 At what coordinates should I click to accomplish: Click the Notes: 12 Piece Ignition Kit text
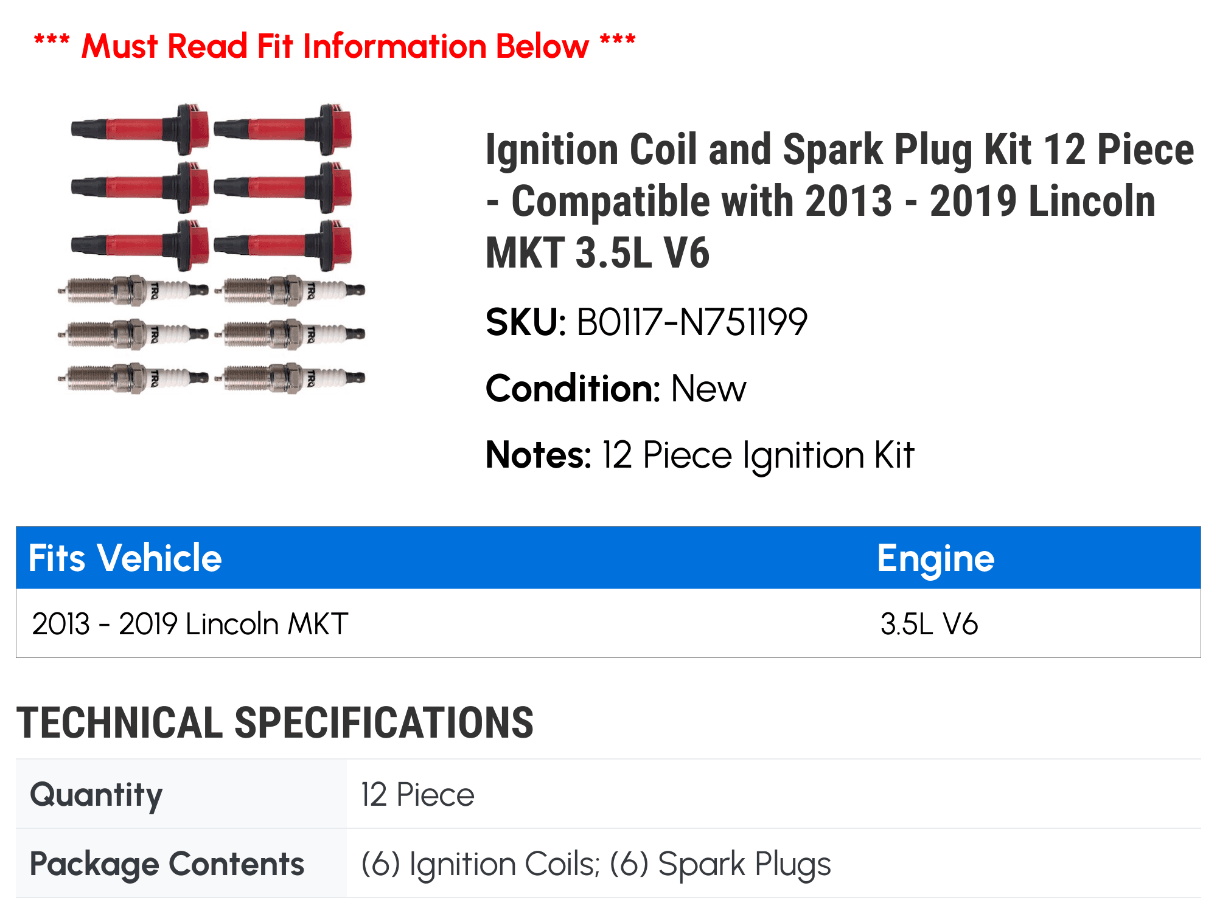(700, 455)
